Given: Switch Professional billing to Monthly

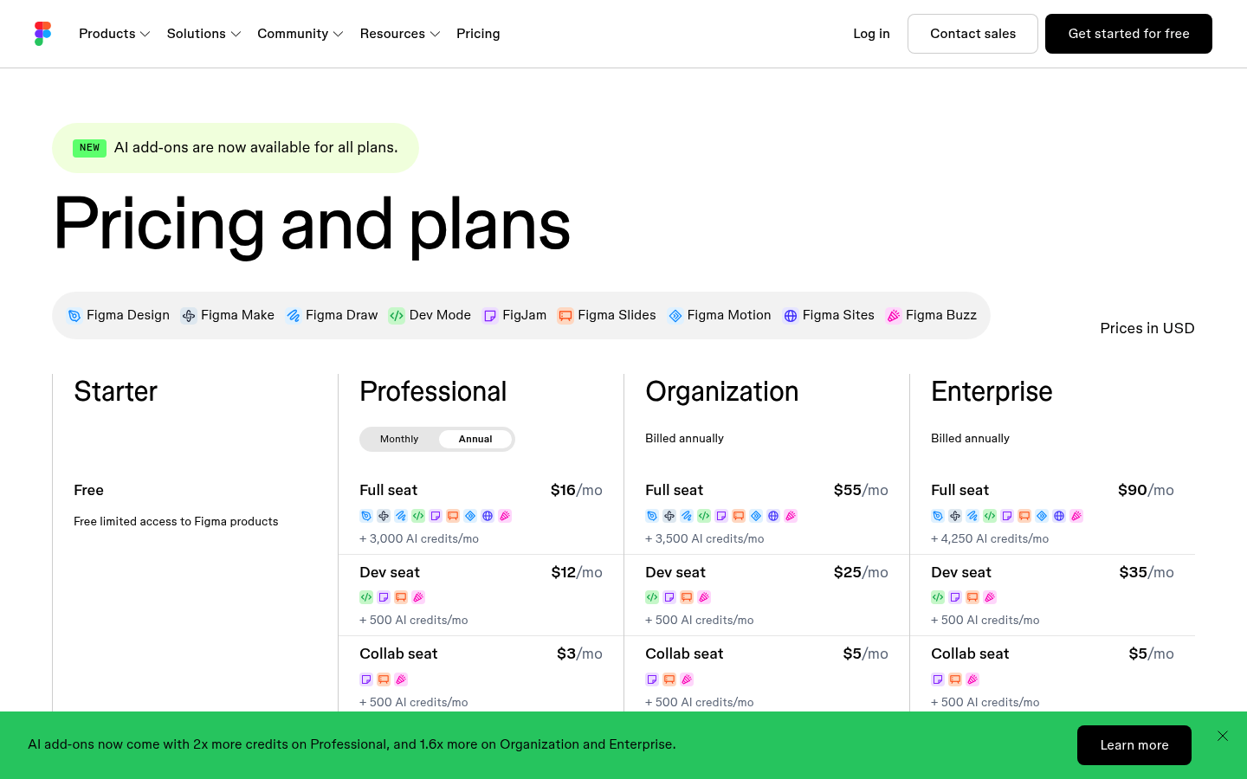Looking at the screenshot, I should pyautogui.click(x=399, y=439).
